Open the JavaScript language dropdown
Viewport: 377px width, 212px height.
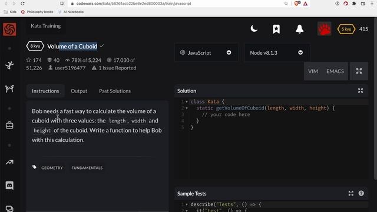(206, 52)
